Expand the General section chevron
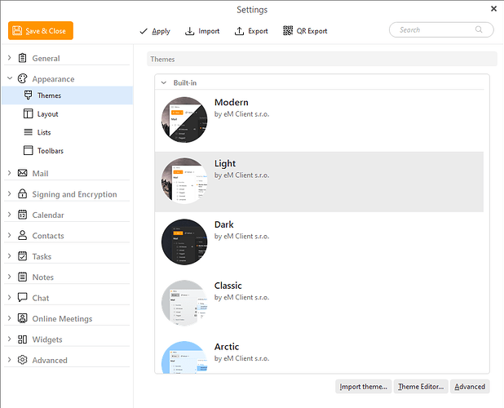The height and width of the screenshot is (408, 504). pyautogui.click(x=9, y=58)
